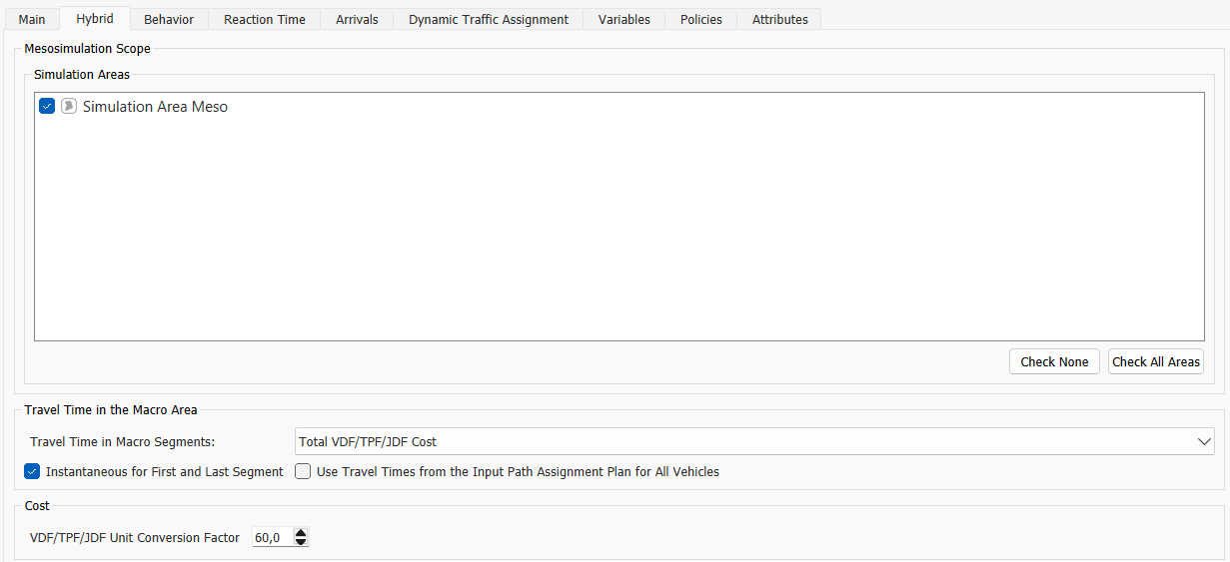Show the Variables tab
Viewport: 1230px width, 562px height.
coord(624,19)
